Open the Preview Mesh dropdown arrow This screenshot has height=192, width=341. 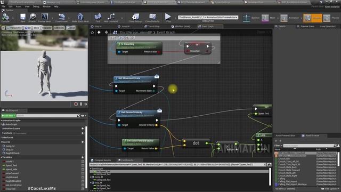[52, 18]
